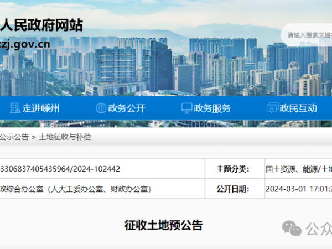Click the 征收土地预公告 article heading
The height and width of the screenshot is (249, 332).
tap(163, 225)
